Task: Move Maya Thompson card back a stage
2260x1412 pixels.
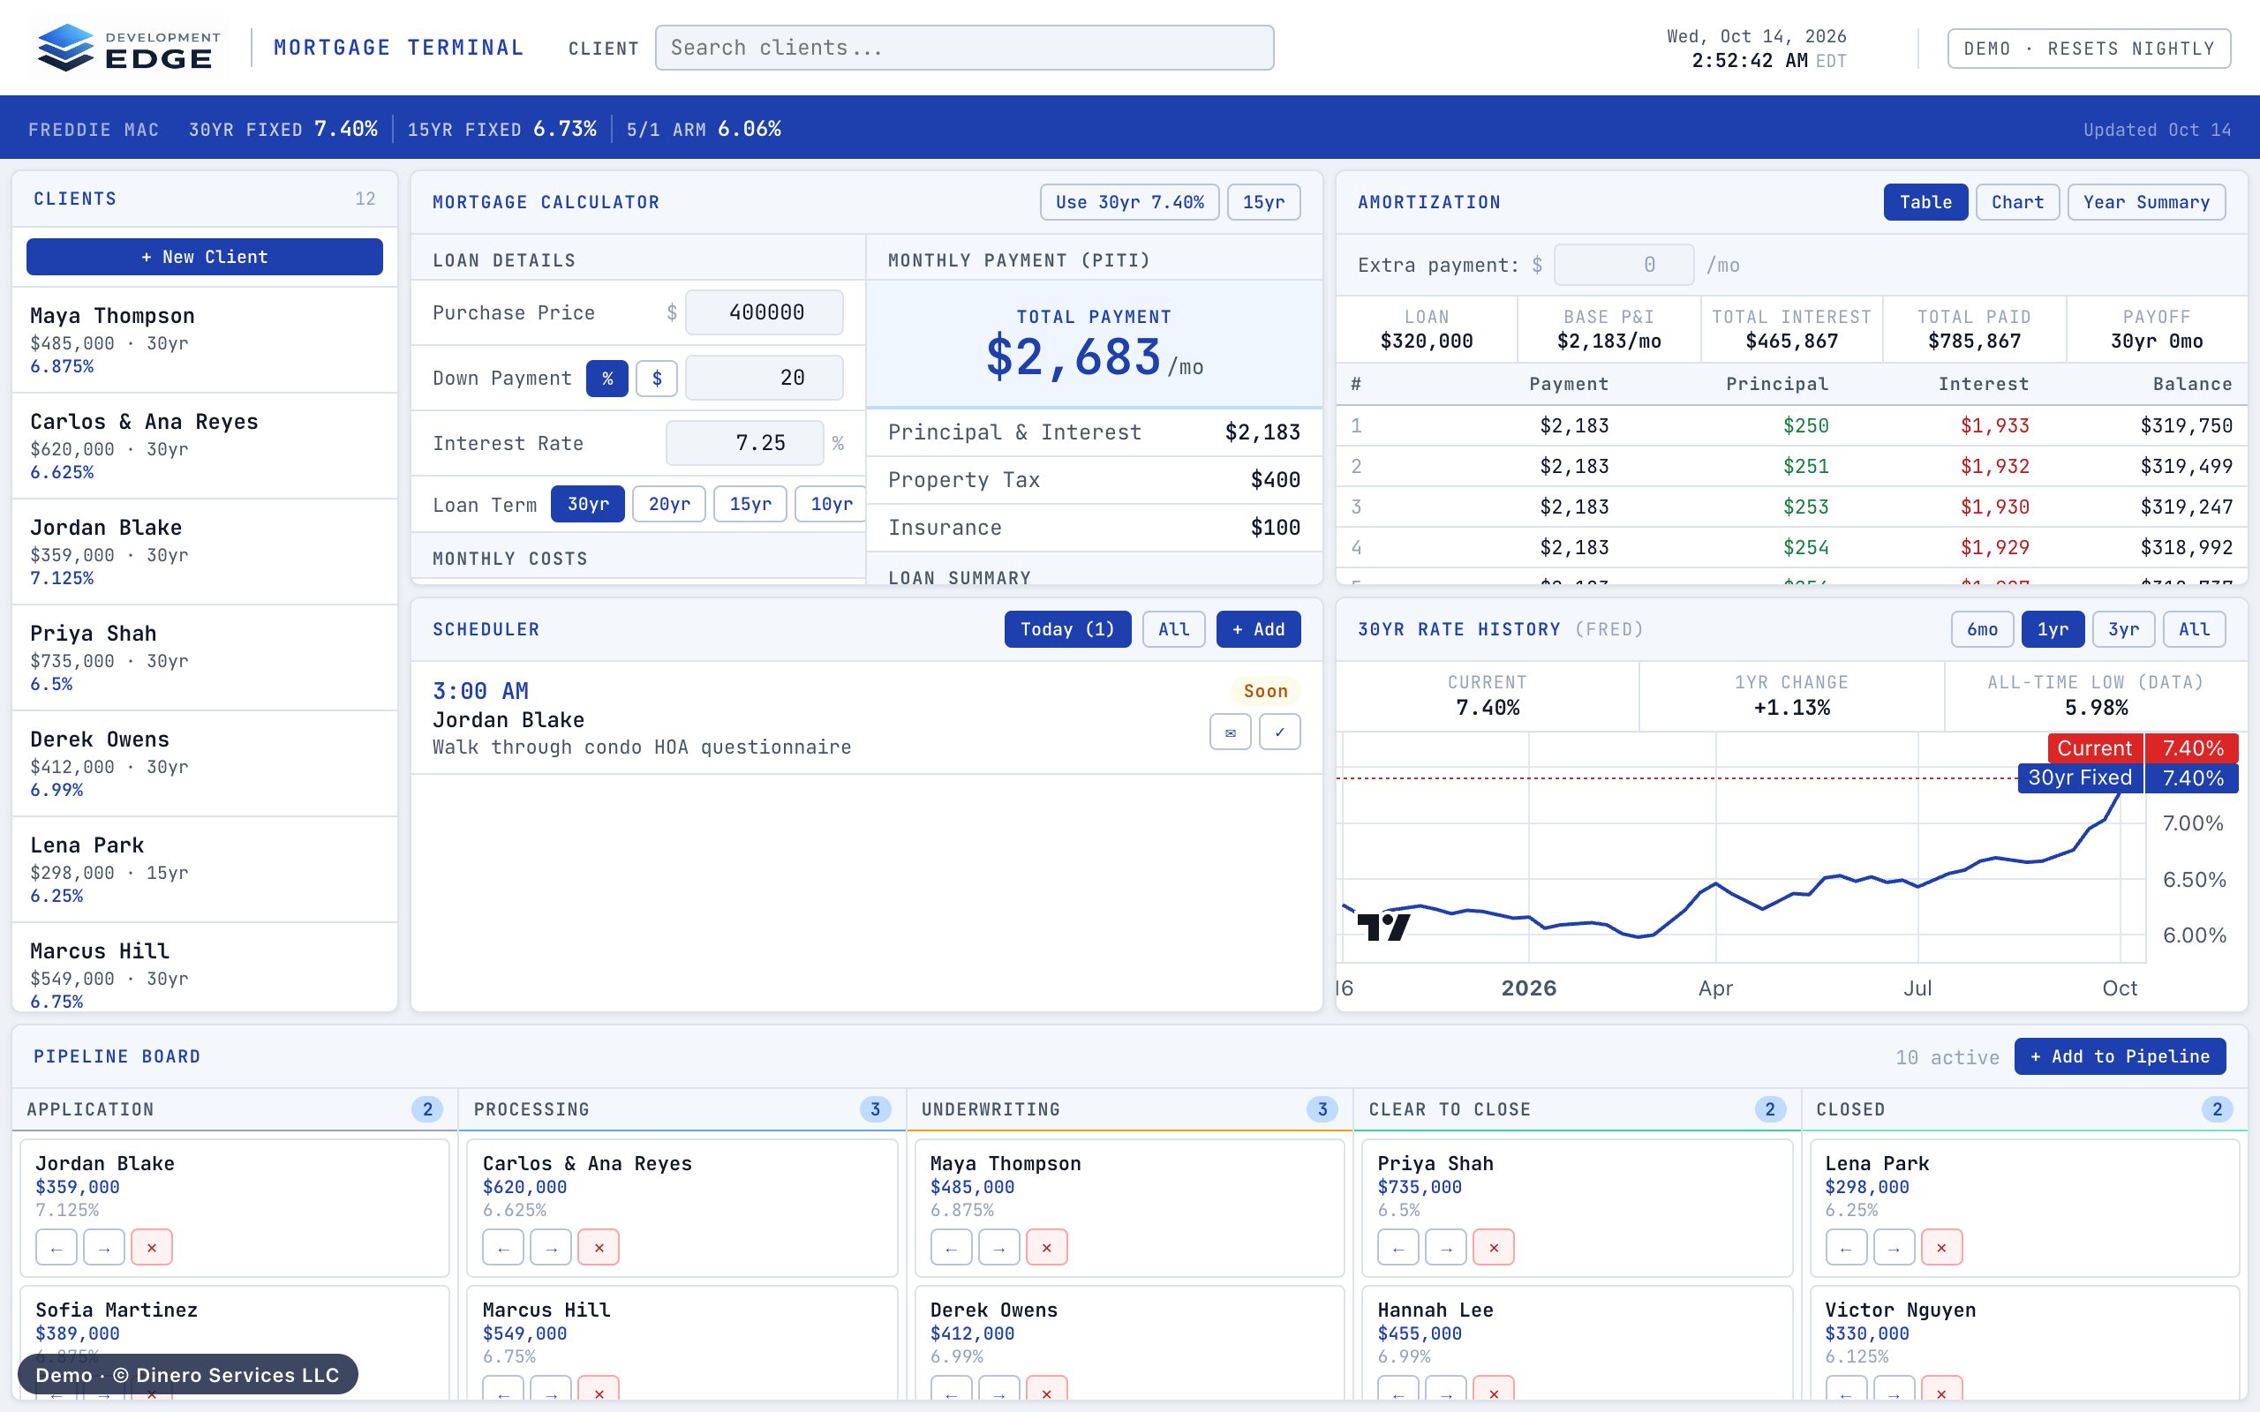Action: [951, 1248]
